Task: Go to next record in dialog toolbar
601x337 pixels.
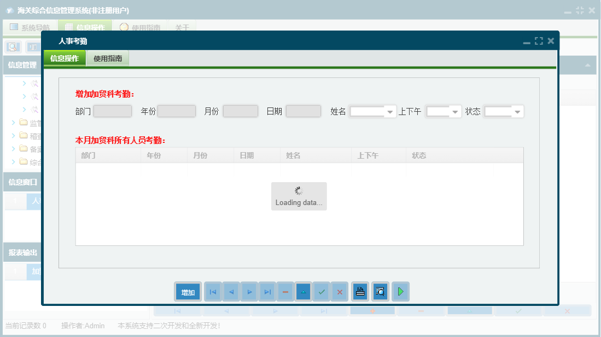Action: [249, 292]
